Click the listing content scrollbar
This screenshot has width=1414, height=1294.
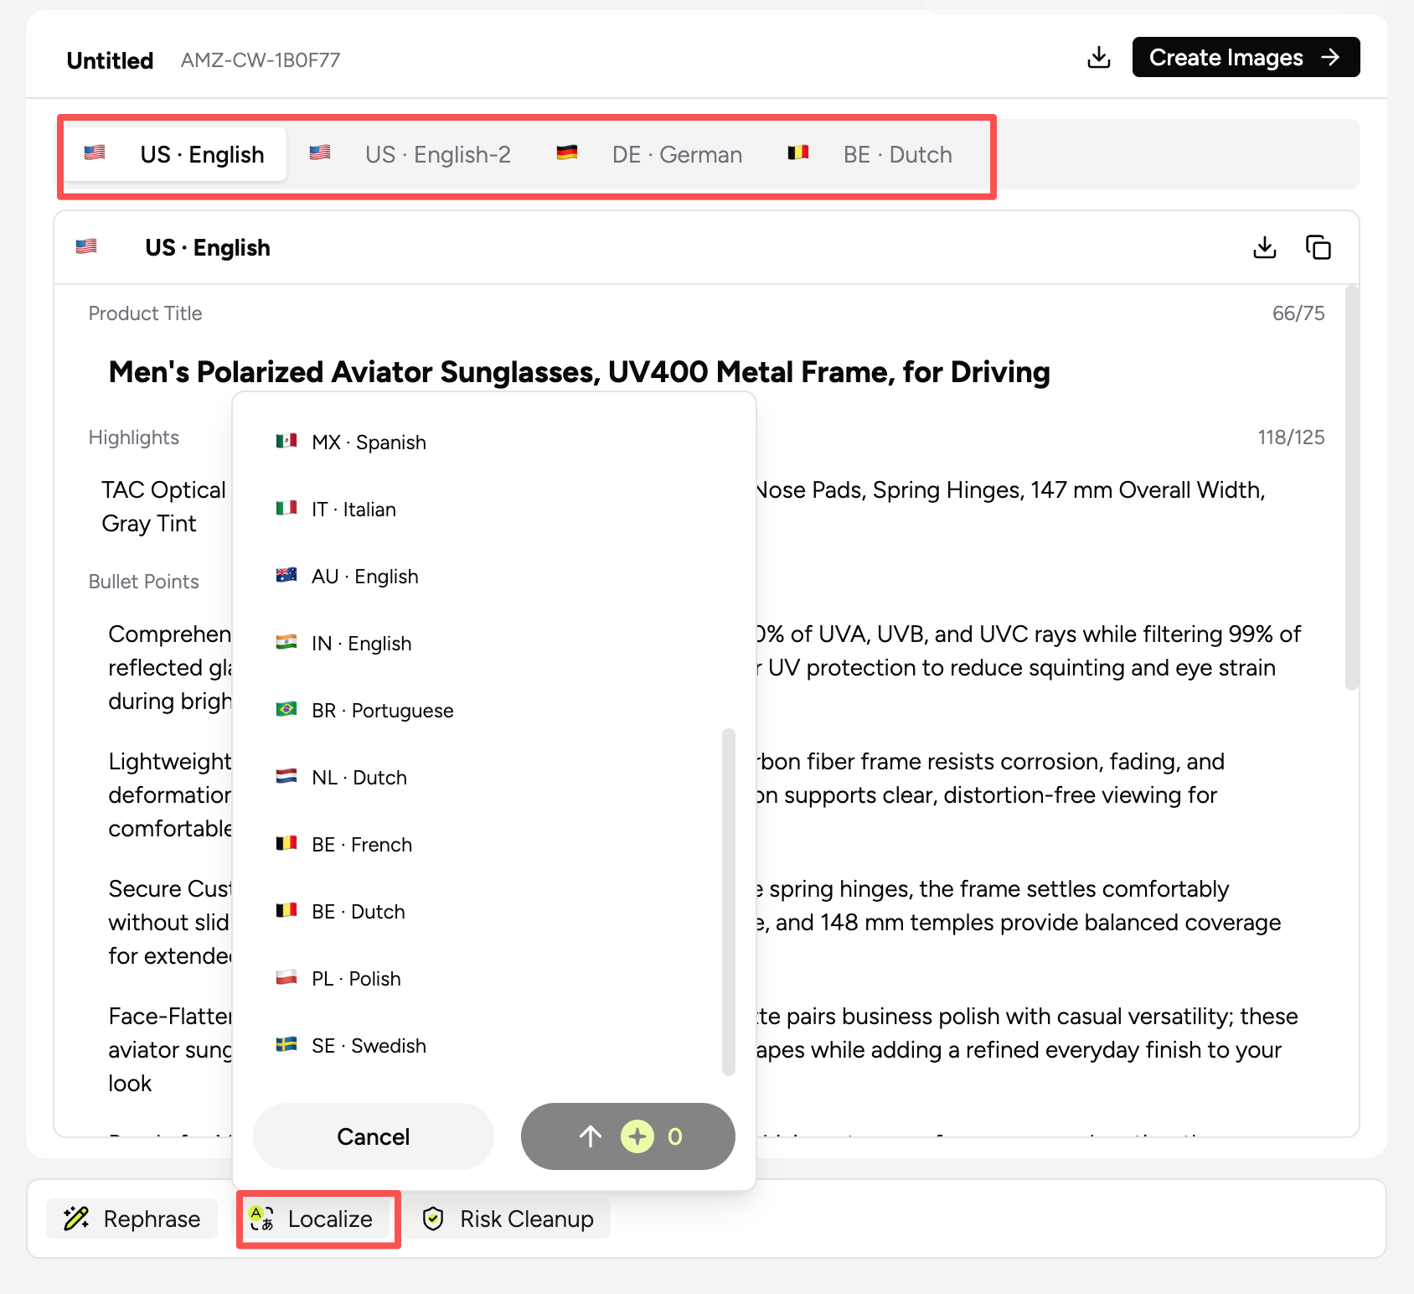pos(1350,488)
